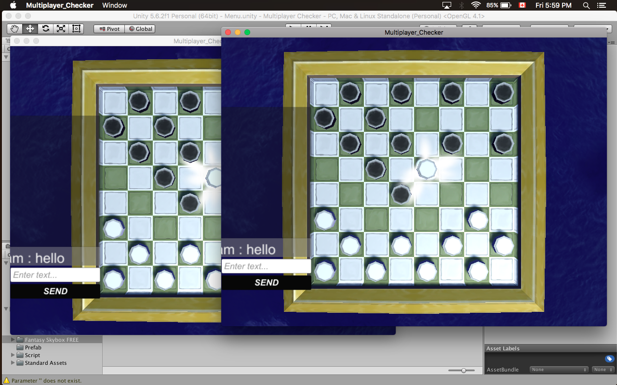617x385 pixels.
Task: Select the Hand tool in Unity toolbar
Action: pos(14,29)
